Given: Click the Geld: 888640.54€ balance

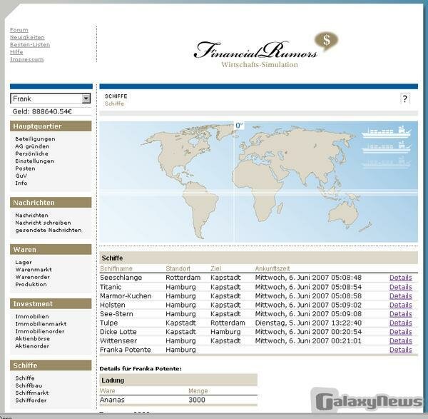Looking at the screenshot, I should click(42, 111).
